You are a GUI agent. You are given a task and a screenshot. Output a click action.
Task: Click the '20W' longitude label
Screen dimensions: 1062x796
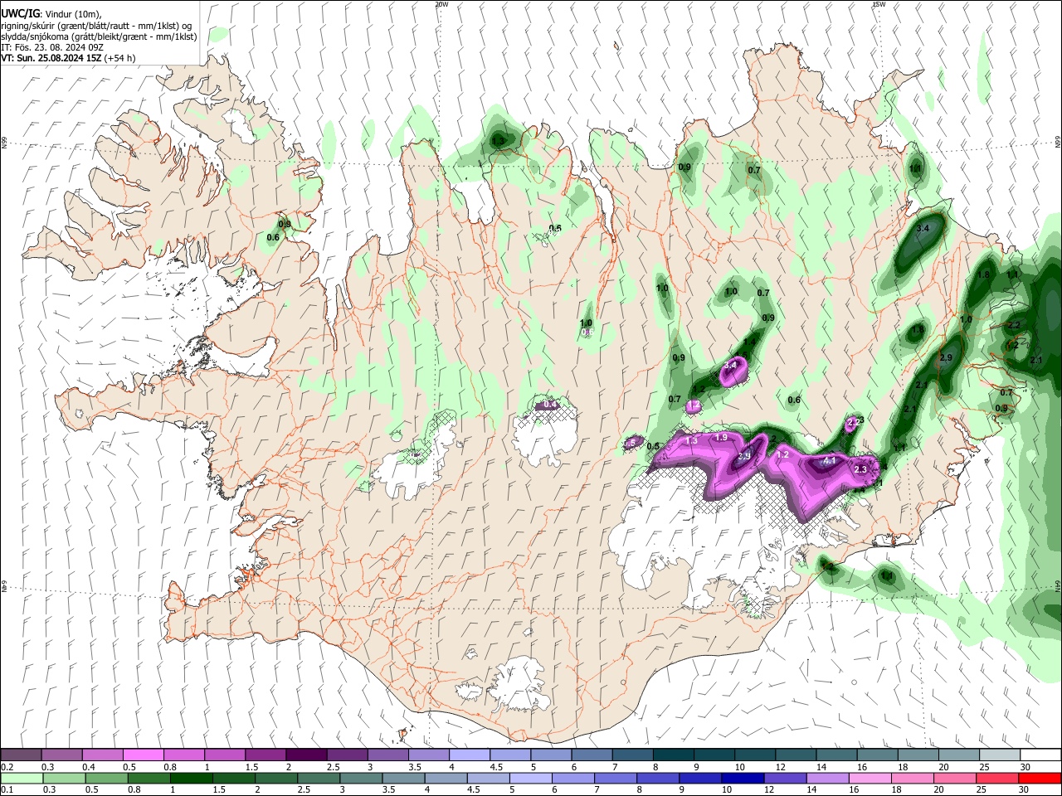(x=441, y=4)
